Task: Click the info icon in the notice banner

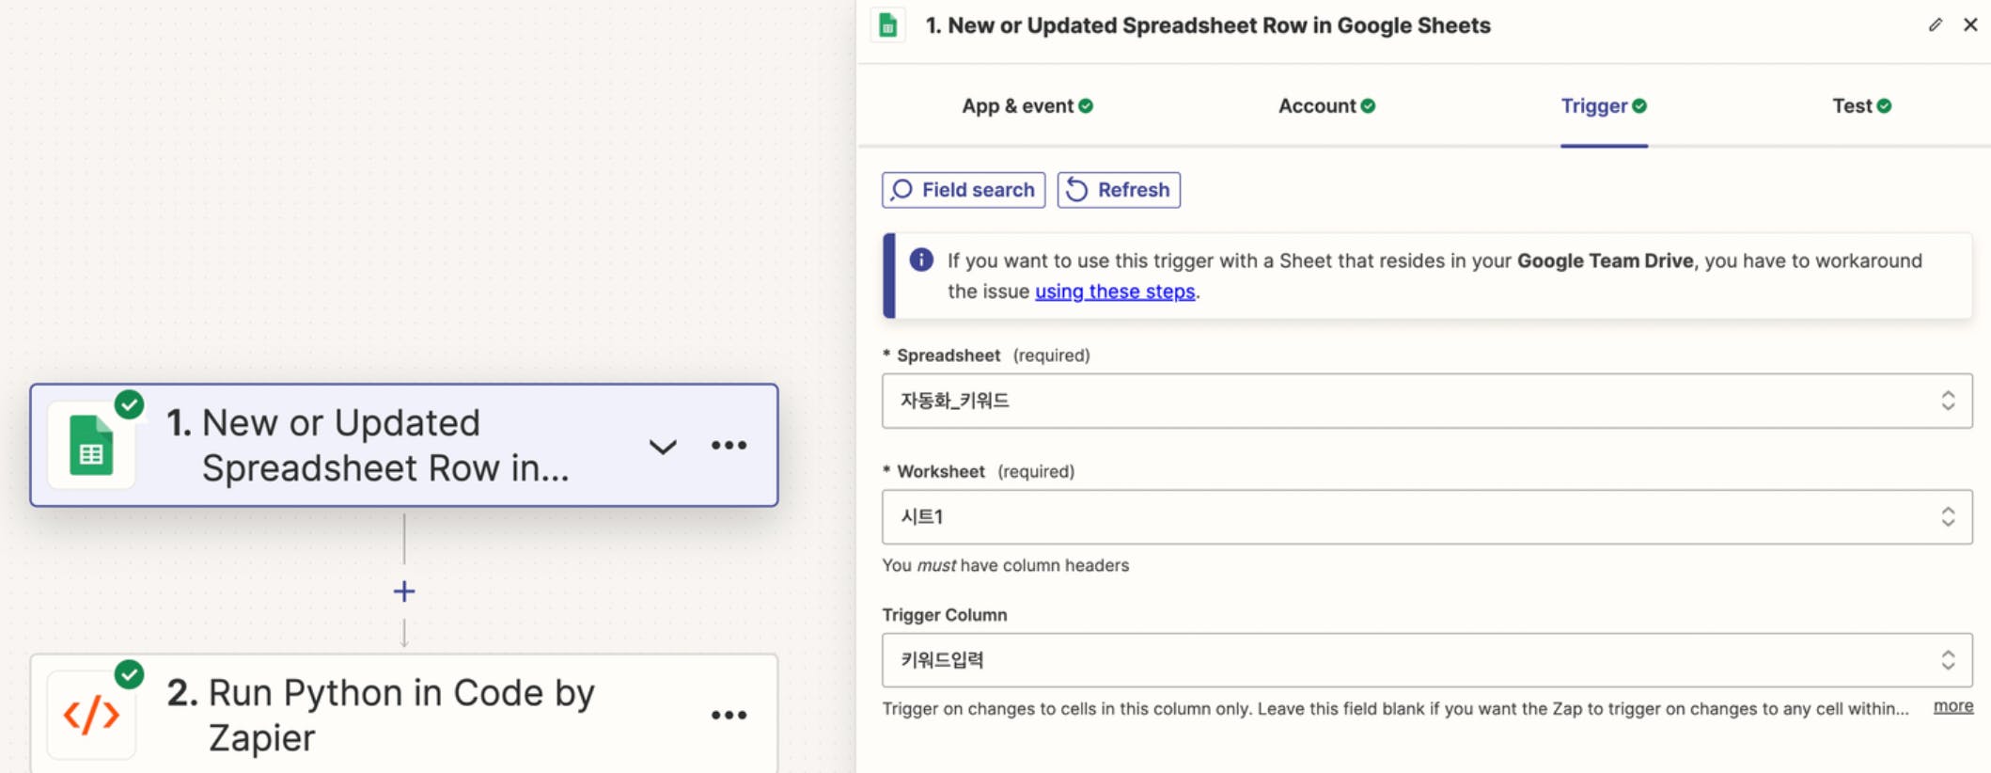Action: point(921,260)
